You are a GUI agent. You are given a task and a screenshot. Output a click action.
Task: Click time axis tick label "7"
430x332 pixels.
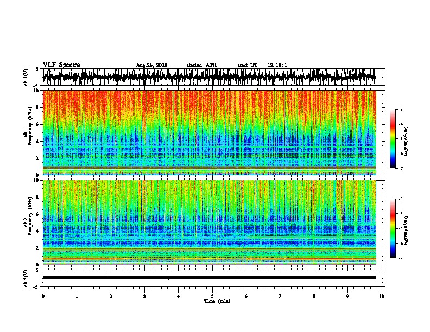click(280, 296)
